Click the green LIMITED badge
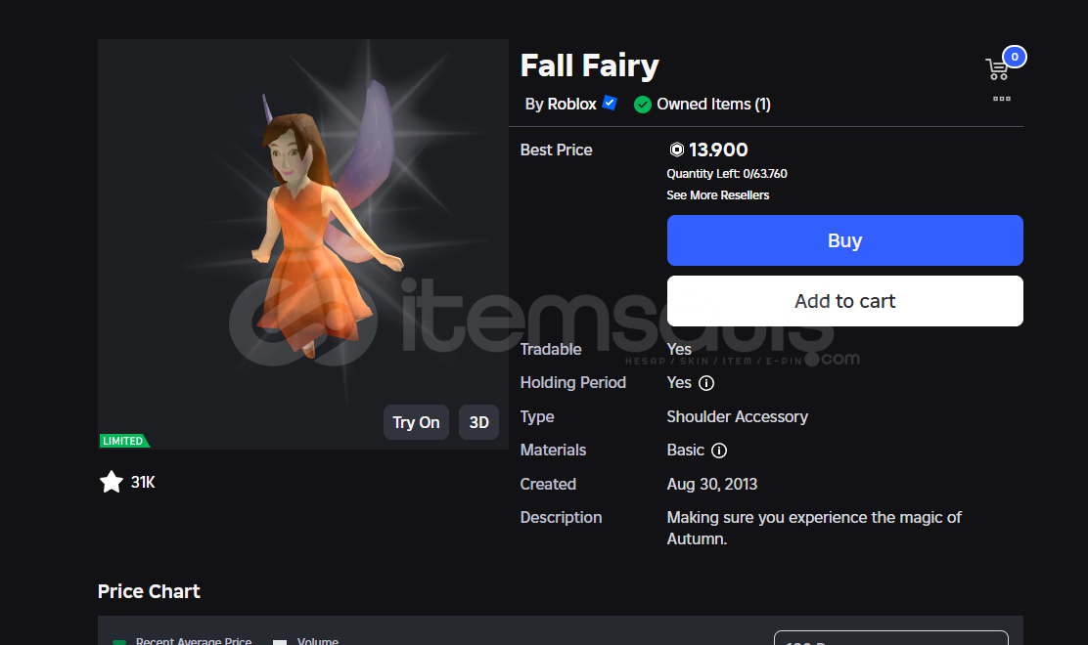 pos(123,441)
